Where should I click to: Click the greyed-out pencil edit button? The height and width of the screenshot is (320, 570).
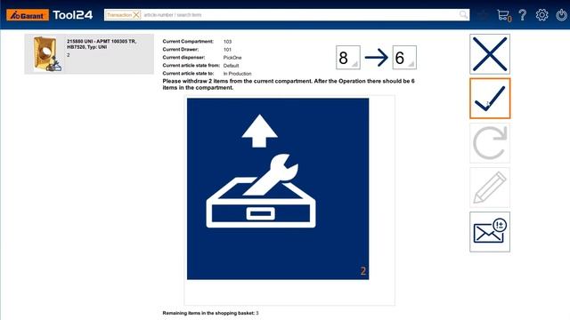tap(490, 188)
